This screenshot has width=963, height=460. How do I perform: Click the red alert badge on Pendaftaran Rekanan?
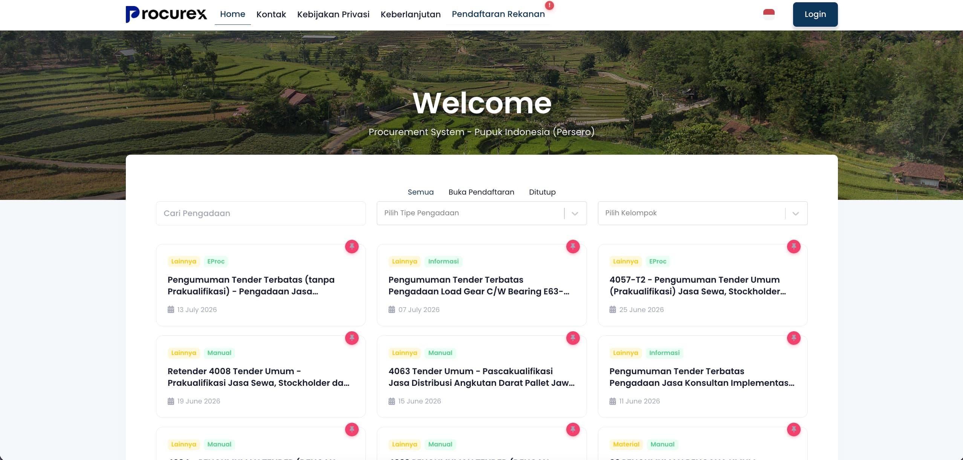(549, 5)
